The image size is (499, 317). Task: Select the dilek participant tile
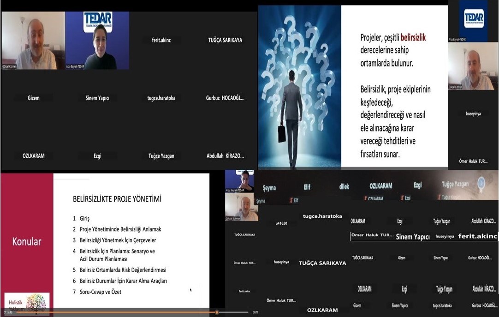(x=344, y=187)
